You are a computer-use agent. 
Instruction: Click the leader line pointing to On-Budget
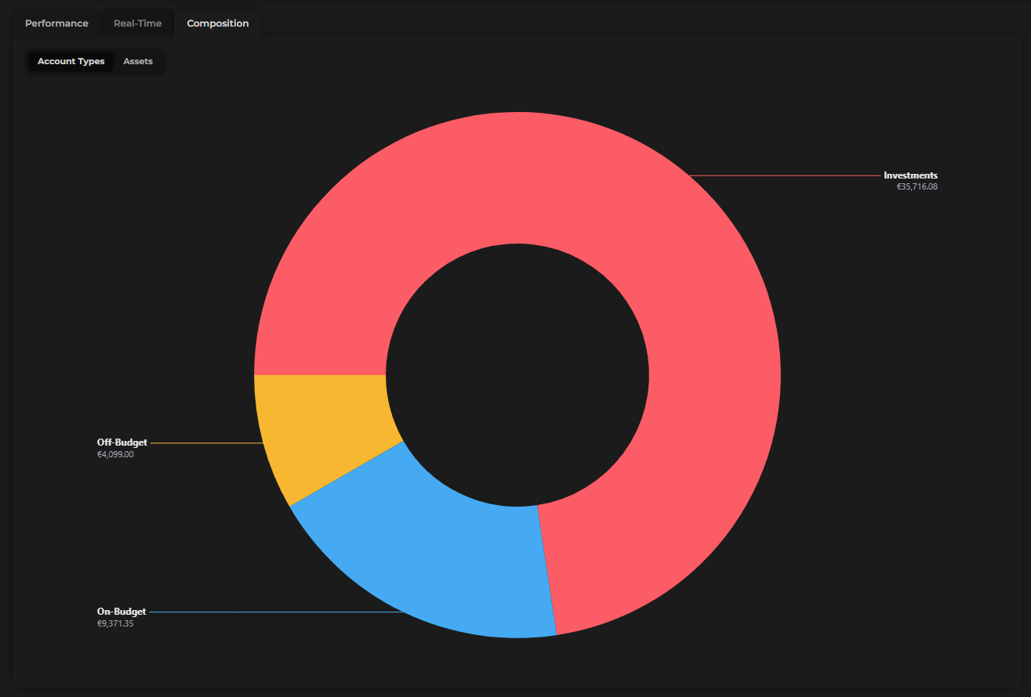tap(274, 612)
